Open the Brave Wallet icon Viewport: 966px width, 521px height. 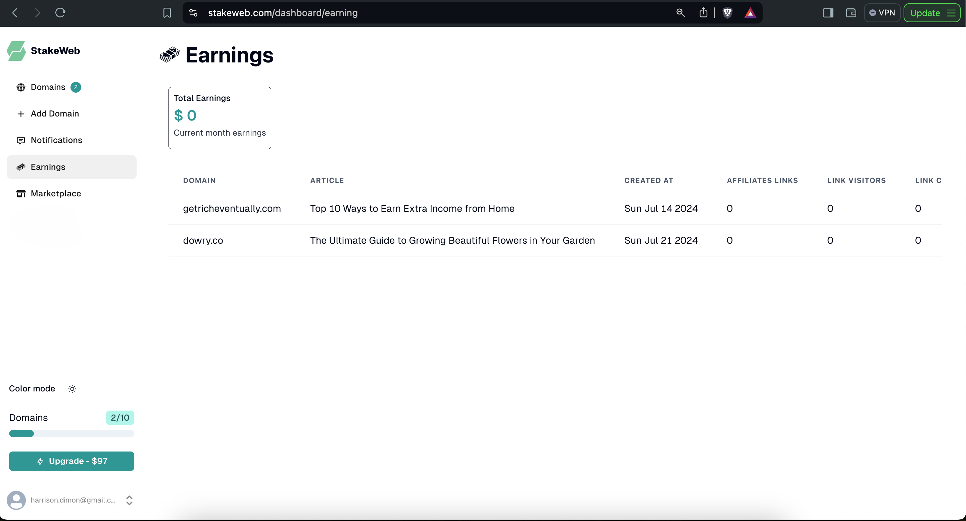(851, 13)
